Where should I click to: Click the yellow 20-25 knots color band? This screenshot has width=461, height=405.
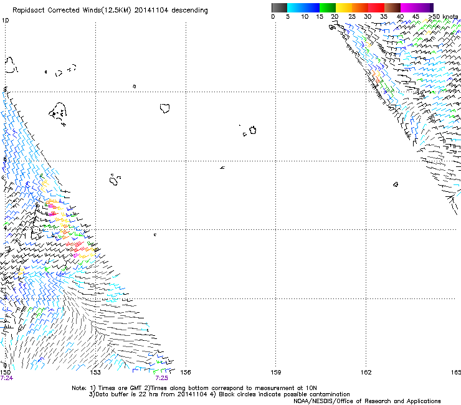344,7
